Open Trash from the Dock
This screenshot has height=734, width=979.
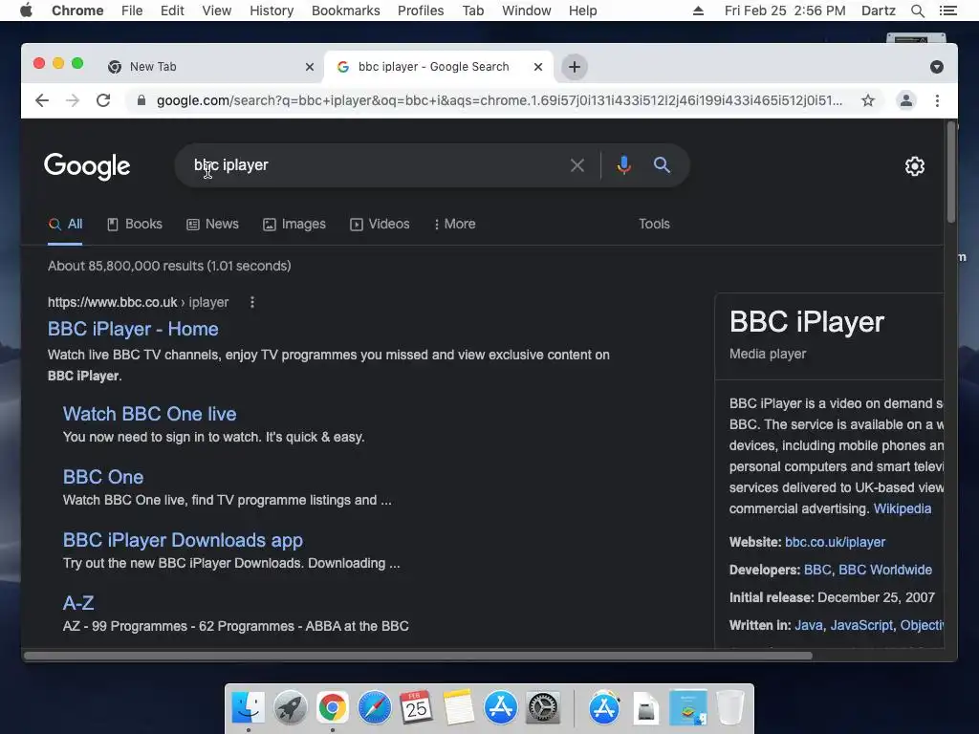click(x=729, y=707)
